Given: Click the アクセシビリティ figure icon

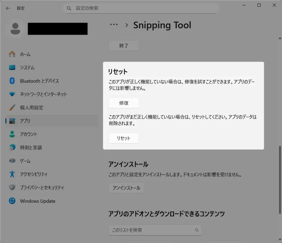Looking at the screenshot, I should tap(12, 174).
